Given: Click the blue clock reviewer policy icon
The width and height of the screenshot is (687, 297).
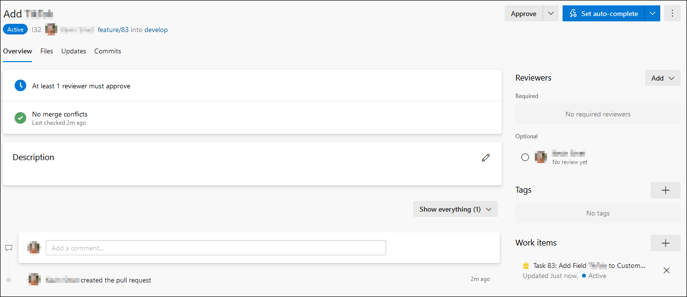Looking at the screenshot, I should [20, 86].
